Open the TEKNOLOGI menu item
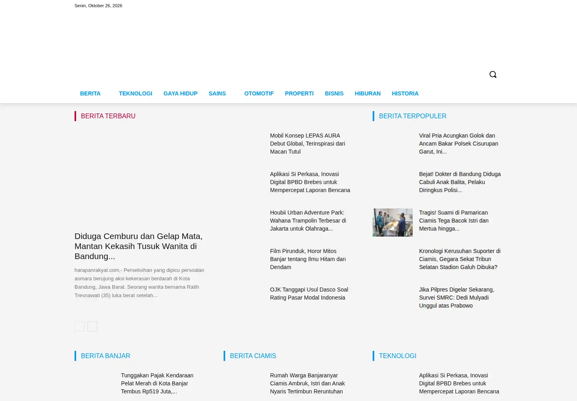The width and height of the screenshot is (577, 401). 135,93
